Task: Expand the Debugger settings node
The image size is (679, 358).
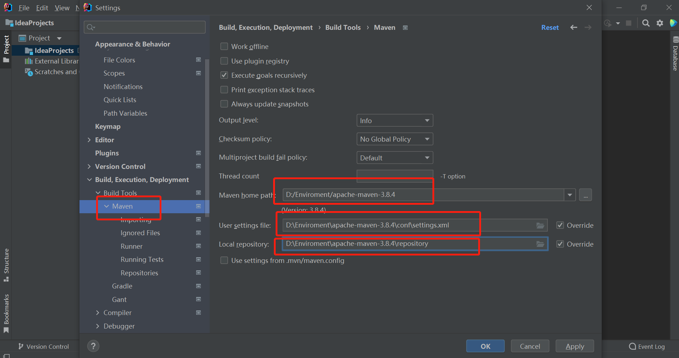Action: click(x=98, y=326)
